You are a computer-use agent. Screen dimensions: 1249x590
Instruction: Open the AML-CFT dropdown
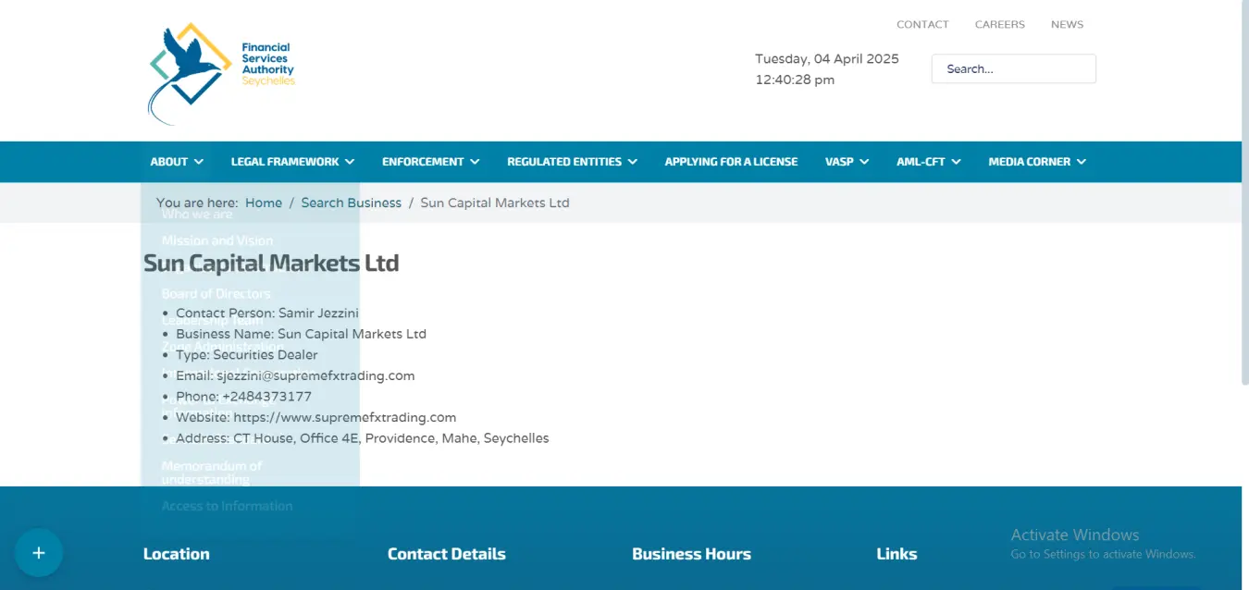[928, 162]
